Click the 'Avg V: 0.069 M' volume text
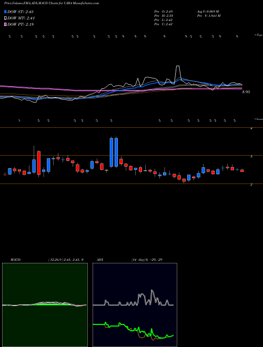Screen dimensions: 263x347 [x=208, y=12]
